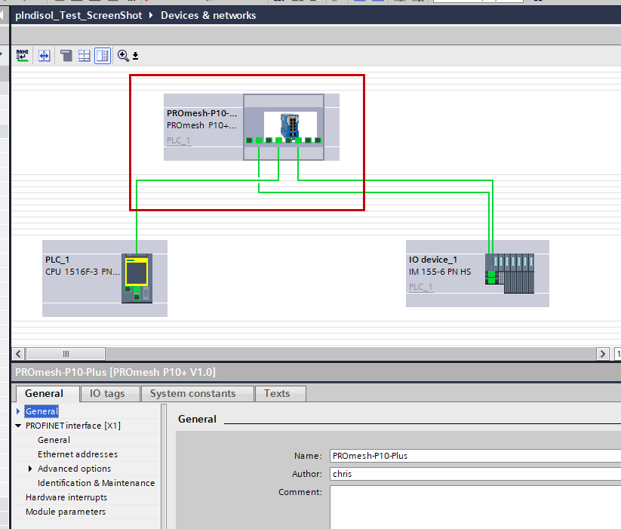Click the PLC_1 link under IO device_1

(x=420, y=287)
